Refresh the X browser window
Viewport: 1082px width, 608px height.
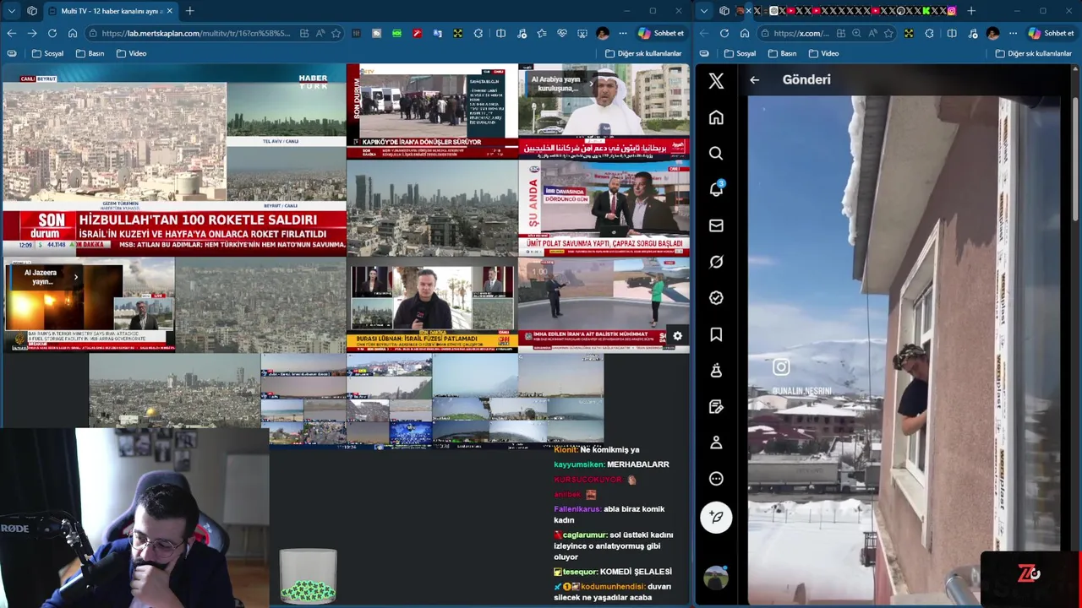pos(724,34)
